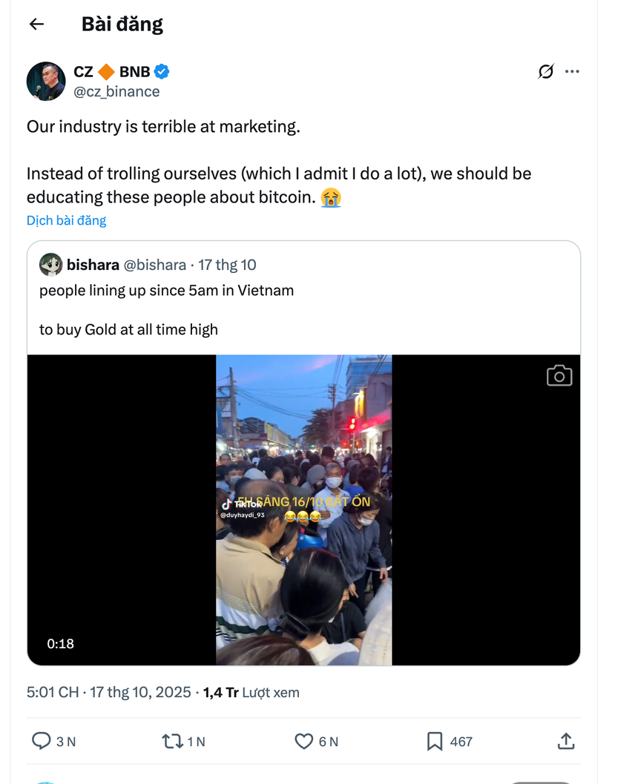Open CZ BNB profile avatar

[46, 81]
